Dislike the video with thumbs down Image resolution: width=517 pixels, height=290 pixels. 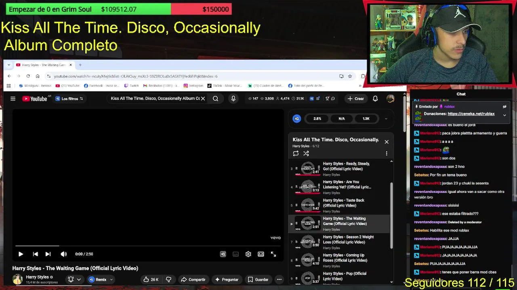[x=169, y=280]
